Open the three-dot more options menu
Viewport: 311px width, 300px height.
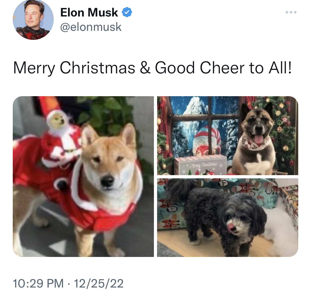point(291,12)
